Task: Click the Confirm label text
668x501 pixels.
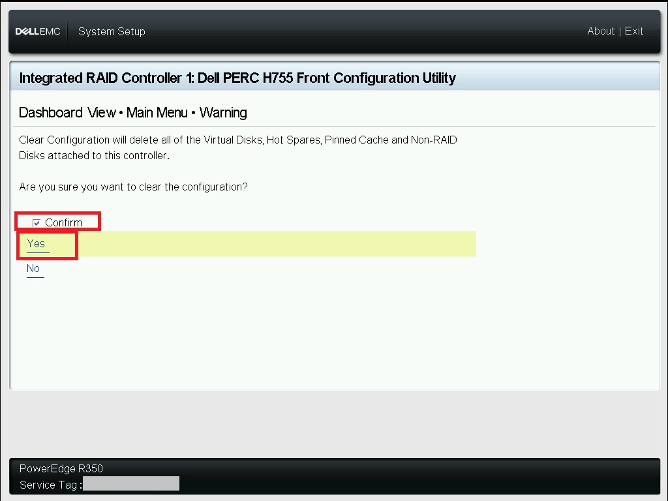Action: (63, 222)
